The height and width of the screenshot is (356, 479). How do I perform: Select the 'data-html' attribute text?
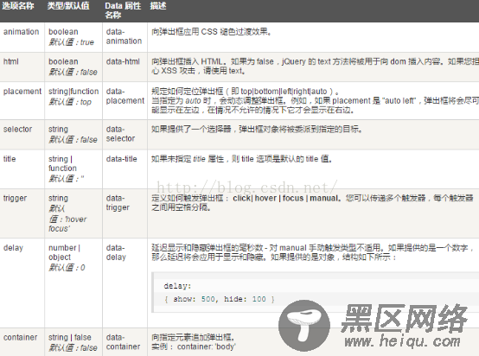click(x=123, y=61)
